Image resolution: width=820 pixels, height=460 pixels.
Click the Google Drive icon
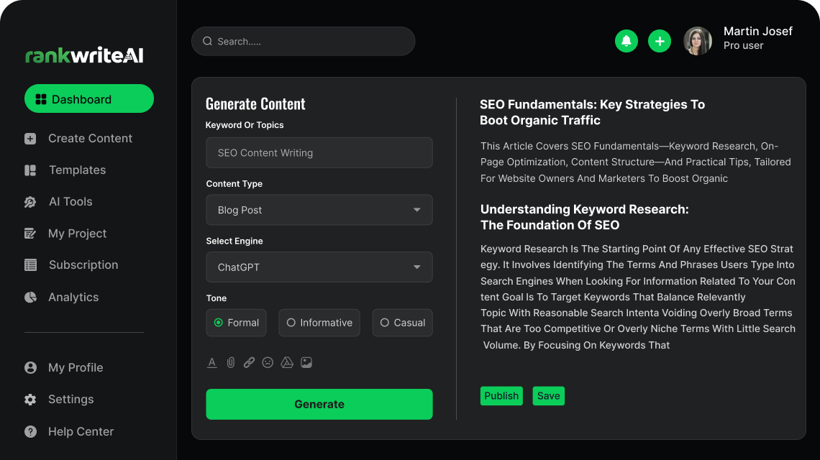[x=287, y=363]
